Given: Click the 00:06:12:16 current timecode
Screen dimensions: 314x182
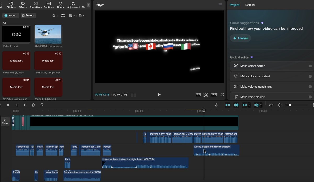Looking at the screenshot, I should click(102, 95).
